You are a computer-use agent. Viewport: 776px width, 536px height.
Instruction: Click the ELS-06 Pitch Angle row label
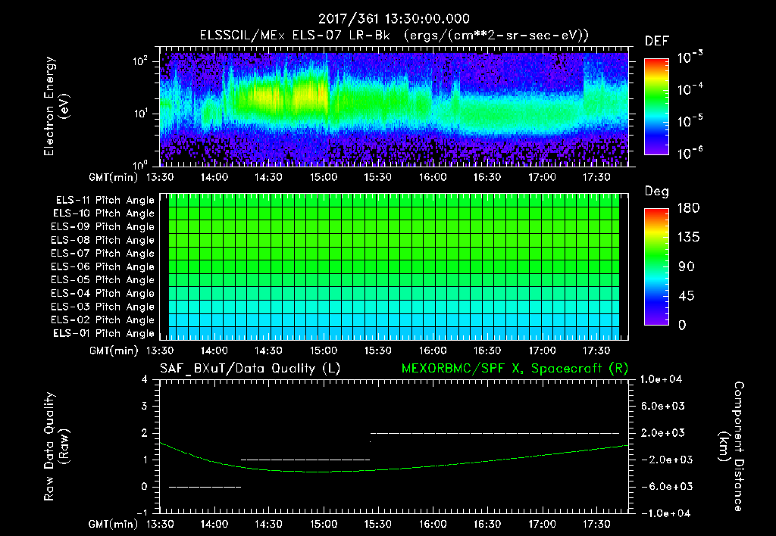[x=103, y=267]
